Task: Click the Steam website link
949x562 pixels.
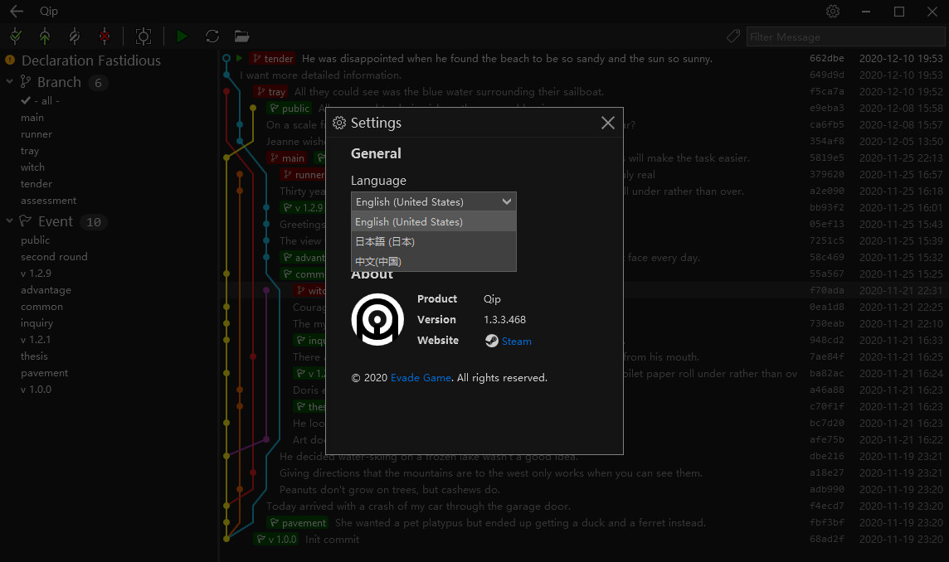Action: tap(515, 341)
